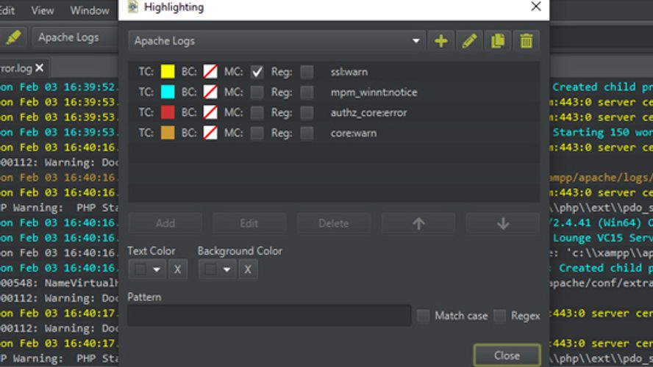Screen dimensions: 653x367
Task: Open the View menu
Action: tap(43, 10)
